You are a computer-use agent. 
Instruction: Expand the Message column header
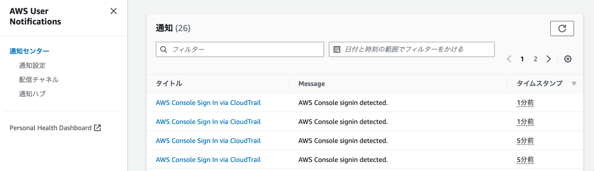click(311, 83)
